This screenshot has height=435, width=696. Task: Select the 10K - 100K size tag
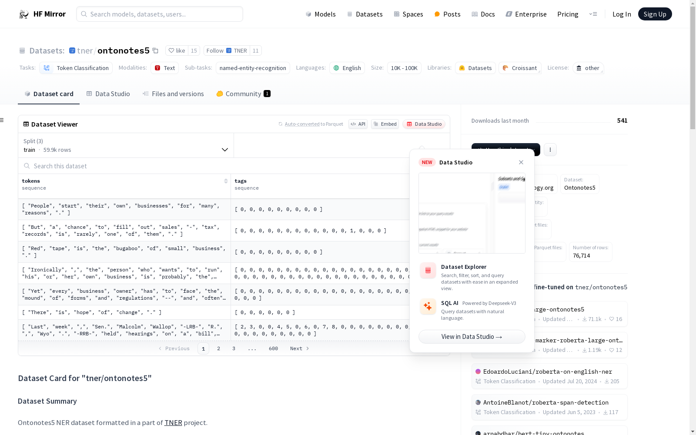click(x=404, y=68)
